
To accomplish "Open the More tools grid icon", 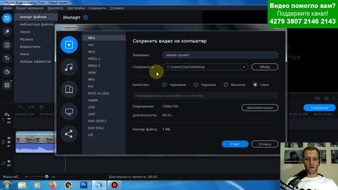I will click(x=7, y=85).
